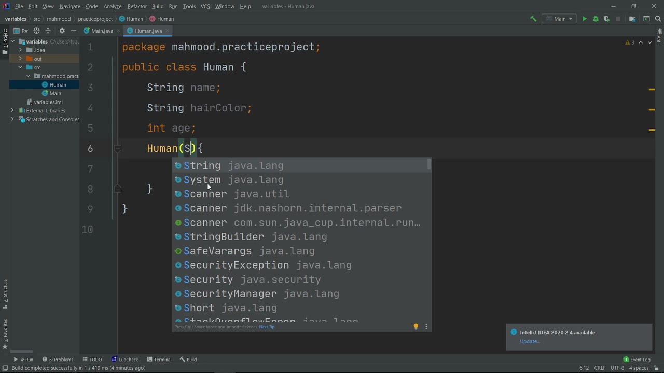The height and width of the screenshot is (373, 664).
Task: Open the Event Log
Action: [637, 360]
